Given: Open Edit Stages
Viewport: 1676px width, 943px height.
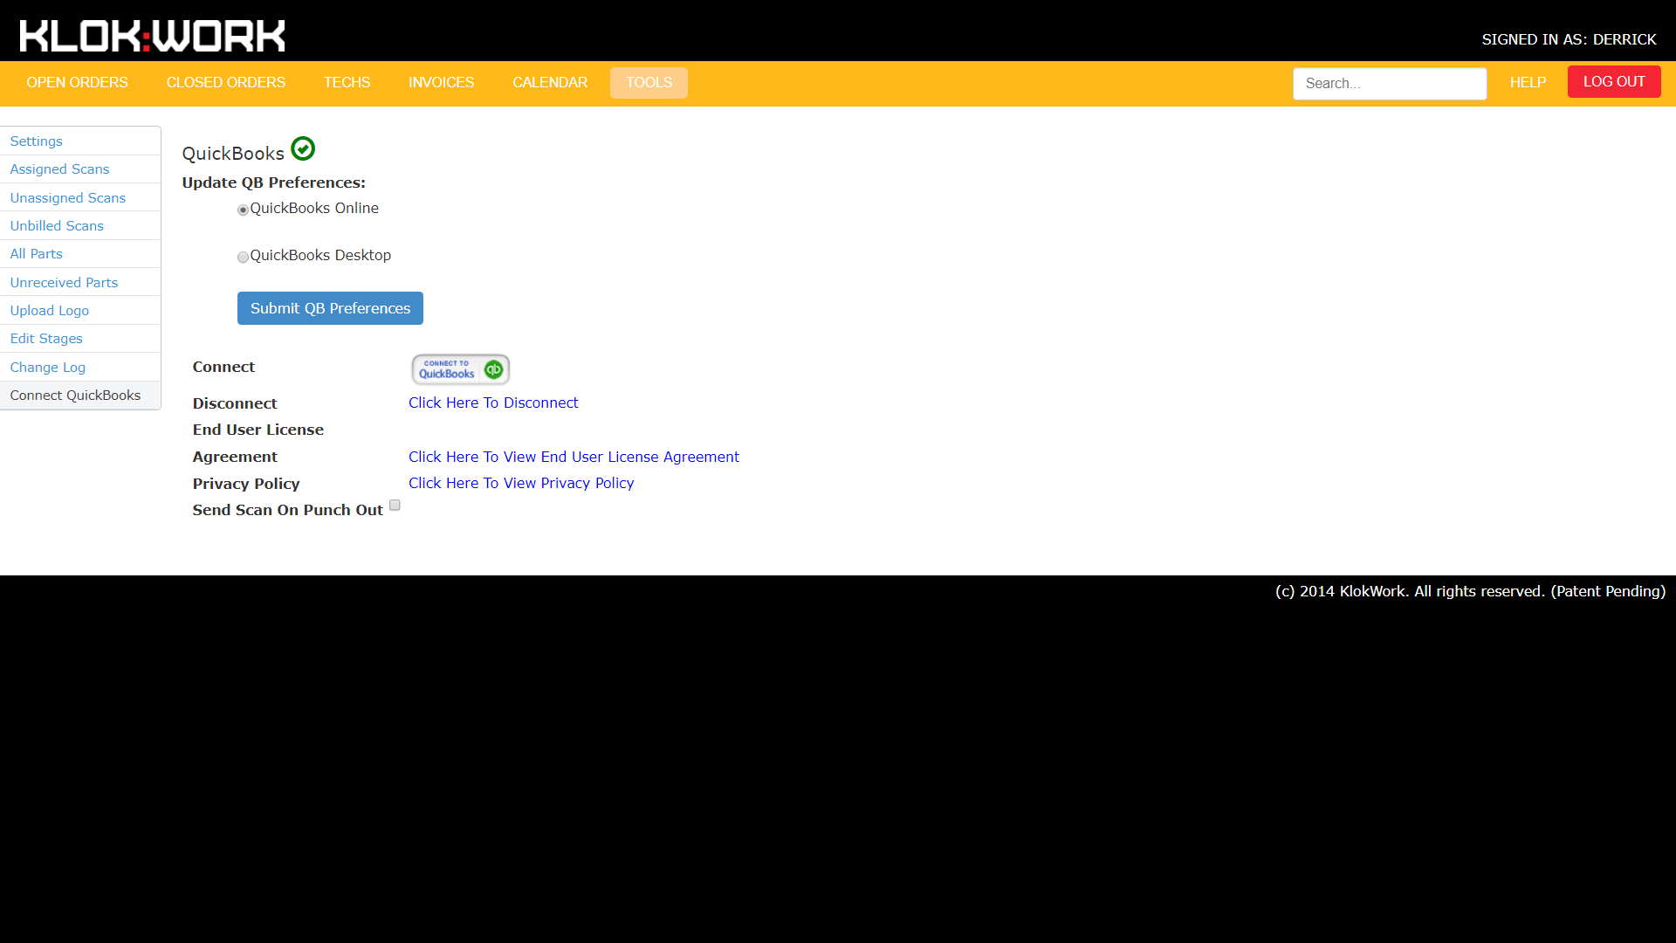Looking at the screenshot, I should (80, 338).
